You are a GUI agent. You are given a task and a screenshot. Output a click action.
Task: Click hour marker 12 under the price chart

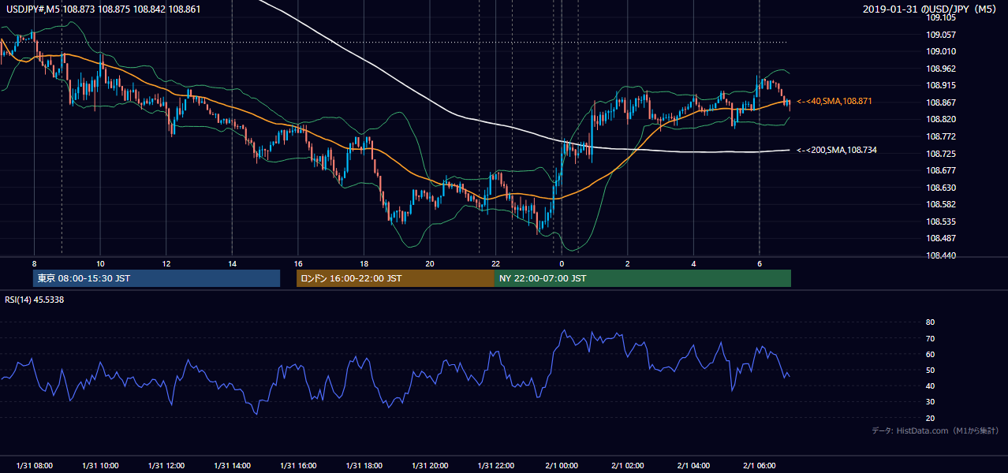pyautogui.click(x=166, y=263)
